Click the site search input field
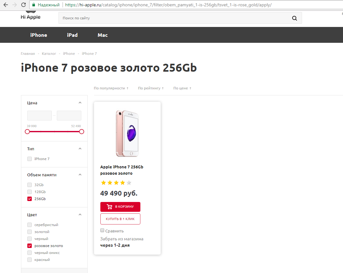343x273 pixels. (175, 18)
